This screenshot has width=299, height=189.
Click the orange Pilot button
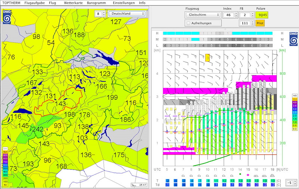pos(260,23)
